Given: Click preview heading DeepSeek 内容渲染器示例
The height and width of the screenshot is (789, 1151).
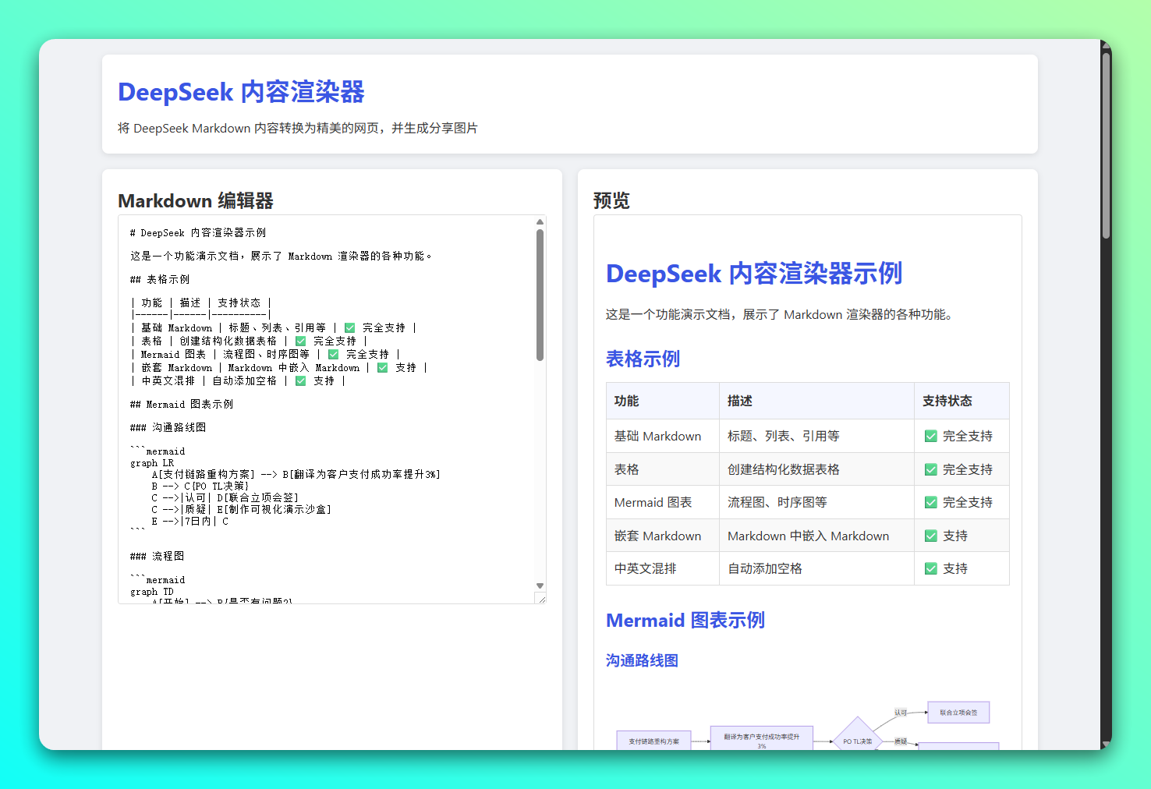Looking at the screenshot, I should (754, 274).
